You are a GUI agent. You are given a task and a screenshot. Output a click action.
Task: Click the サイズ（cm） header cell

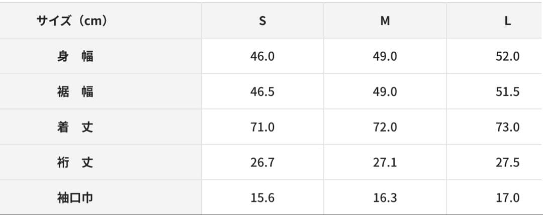click(x=72, y=21)
